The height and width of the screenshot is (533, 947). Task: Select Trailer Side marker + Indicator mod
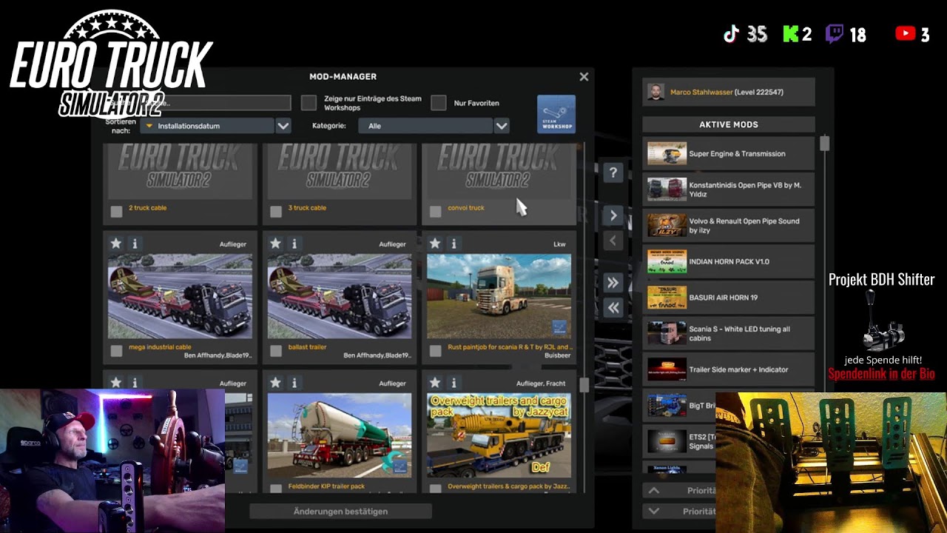(729, 369)
